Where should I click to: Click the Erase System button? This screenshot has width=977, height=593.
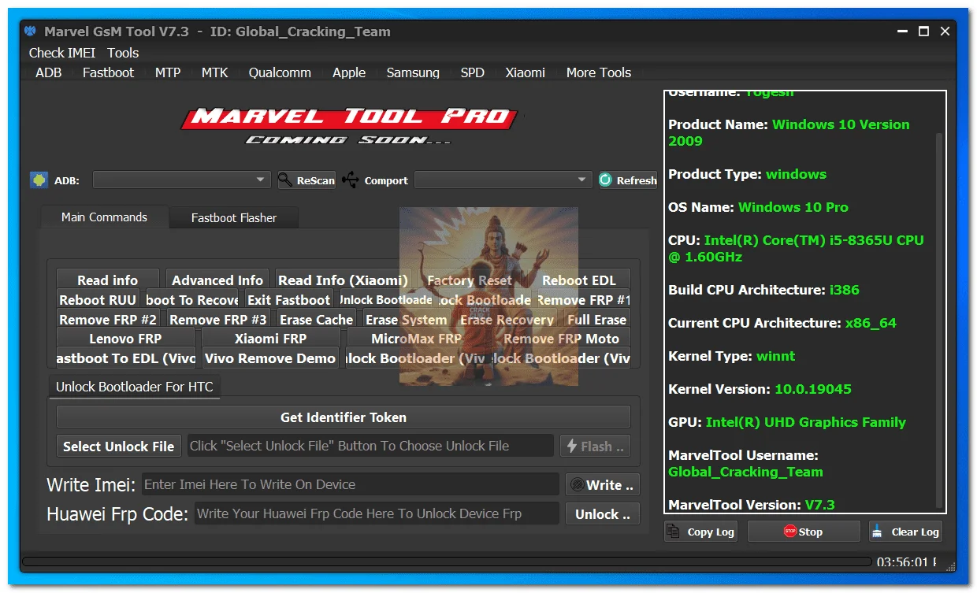pos(406,320)
